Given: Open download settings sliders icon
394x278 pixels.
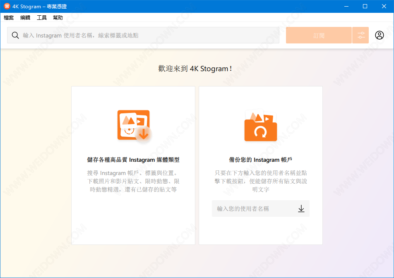Looking at the screenshot, I should click(x=360, y=35).
